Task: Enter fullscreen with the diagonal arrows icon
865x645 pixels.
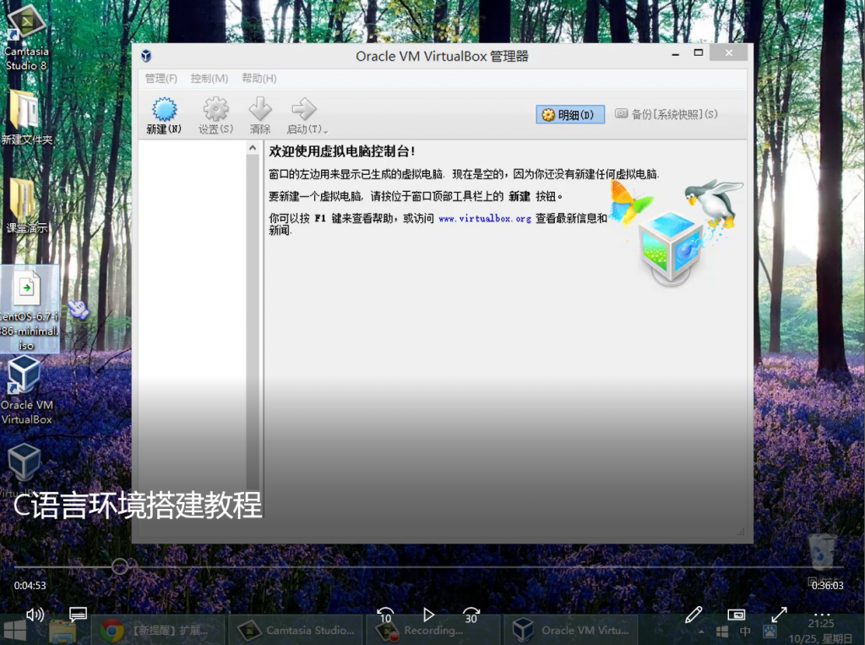Action: click(779, 614)
